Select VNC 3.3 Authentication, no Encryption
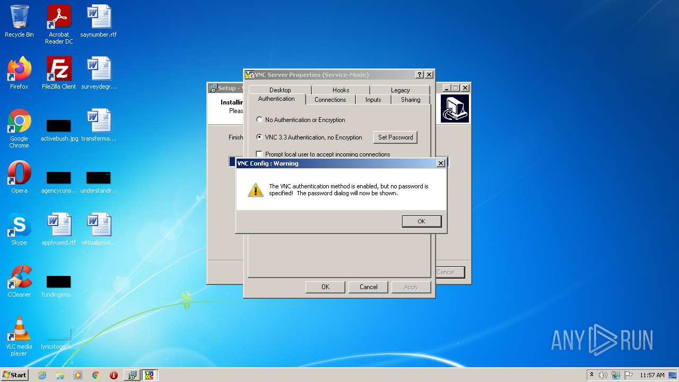679x382 pixels. [309, 137]
